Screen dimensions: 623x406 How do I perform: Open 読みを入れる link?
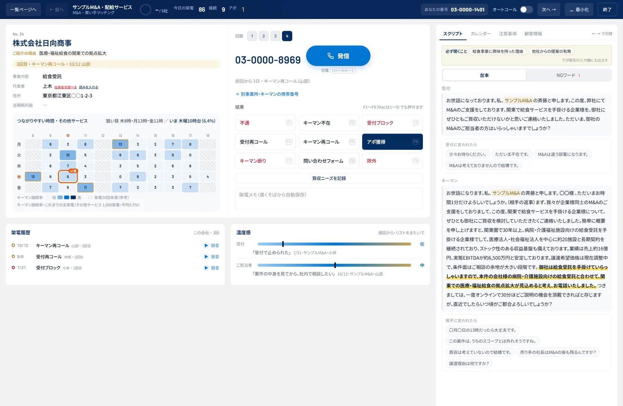pyautogui.click(x=89, y=87)
